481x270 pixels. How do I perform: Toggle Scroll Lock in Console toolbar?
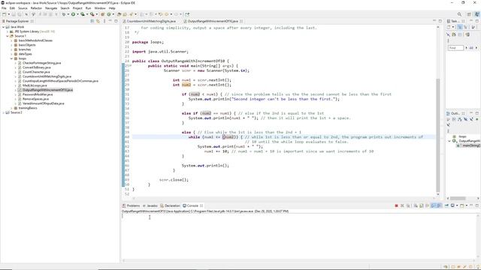[422, 205]
